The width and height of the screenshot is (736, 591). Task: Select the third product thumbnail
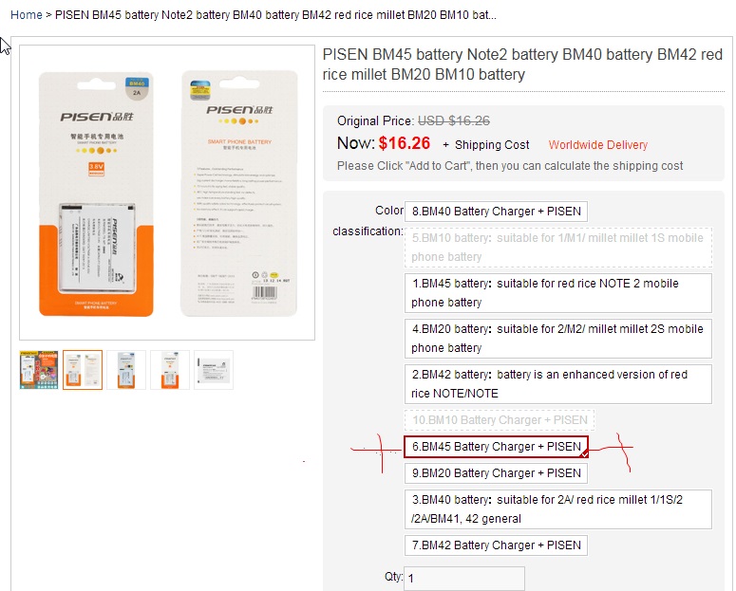126,370
